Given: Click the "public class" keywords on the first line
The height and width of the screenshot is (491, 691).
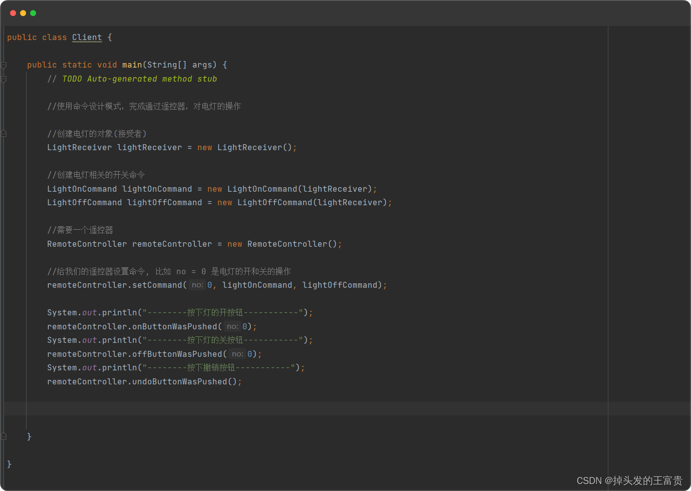Looking at the screenshot, I should (x=37, y=38).
